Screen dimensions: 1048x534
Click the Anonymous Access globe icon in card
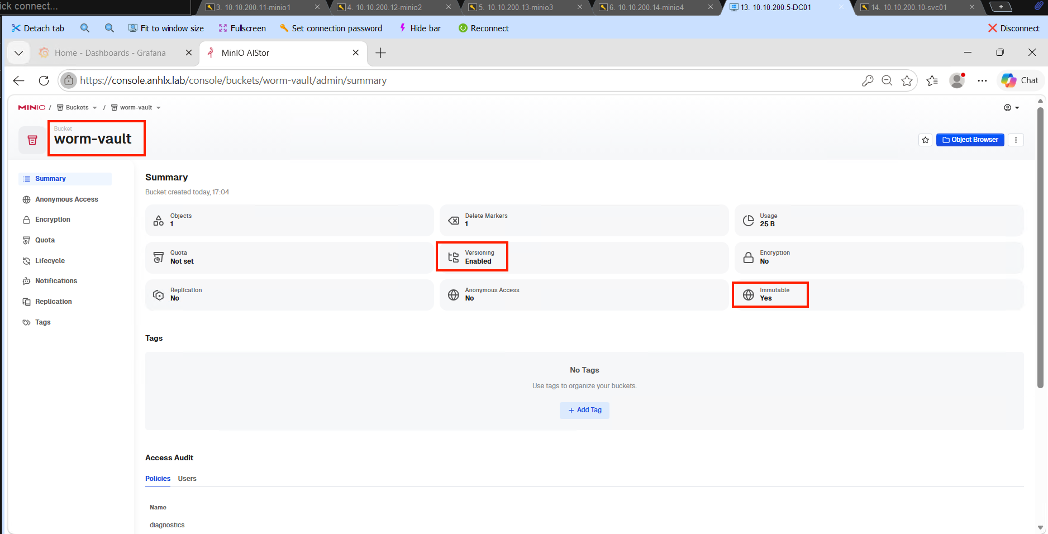(x=454, y=295)
